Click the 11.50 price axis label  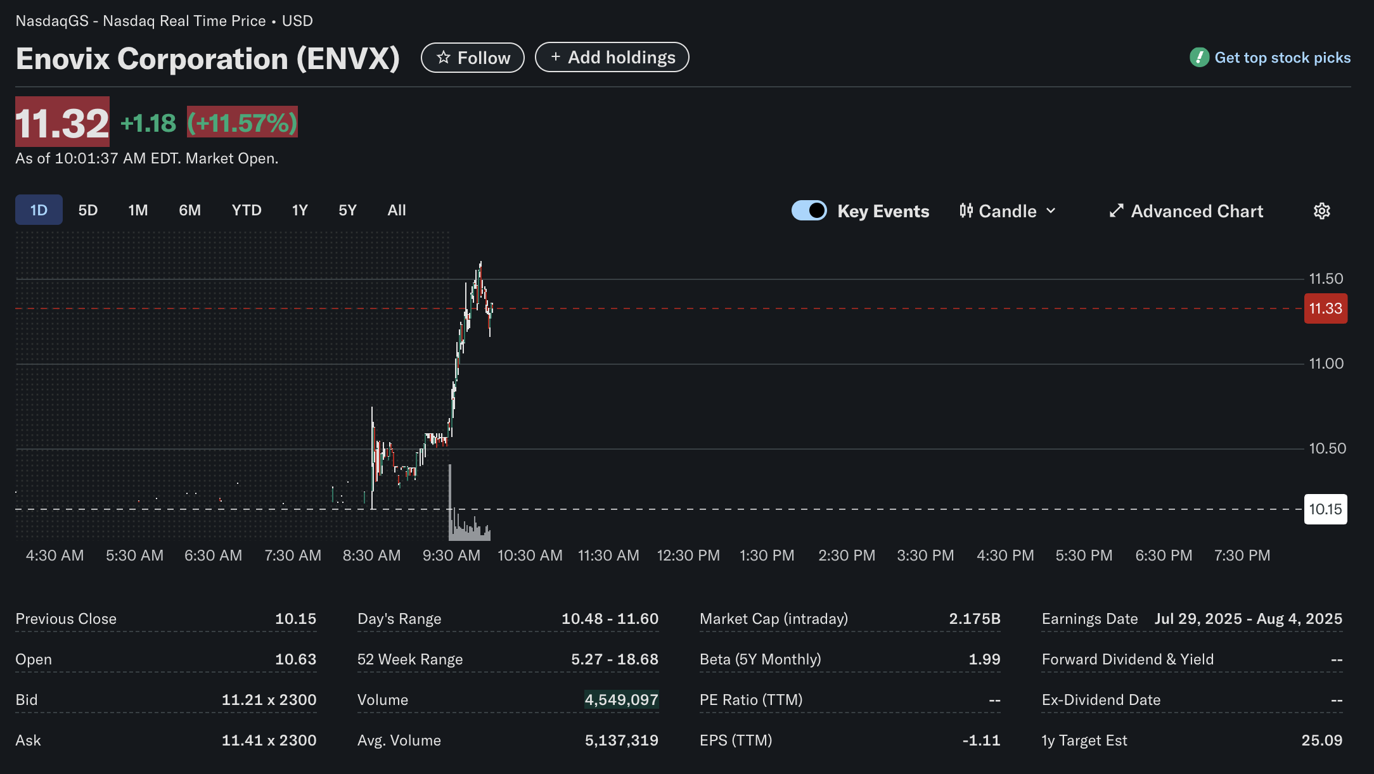pyautogui.click(x=1326, y=279)
